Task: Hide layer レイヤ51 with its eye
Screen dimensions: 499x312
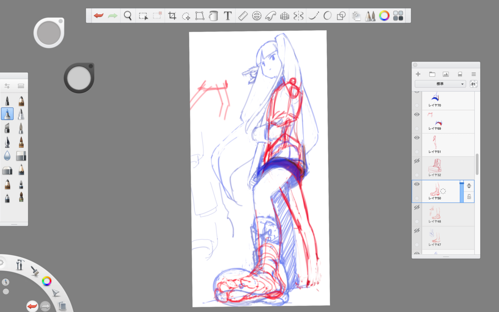Action: (x=417, y=138)
